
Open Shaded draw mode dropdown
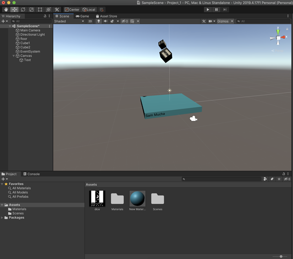tap(69, 22)
